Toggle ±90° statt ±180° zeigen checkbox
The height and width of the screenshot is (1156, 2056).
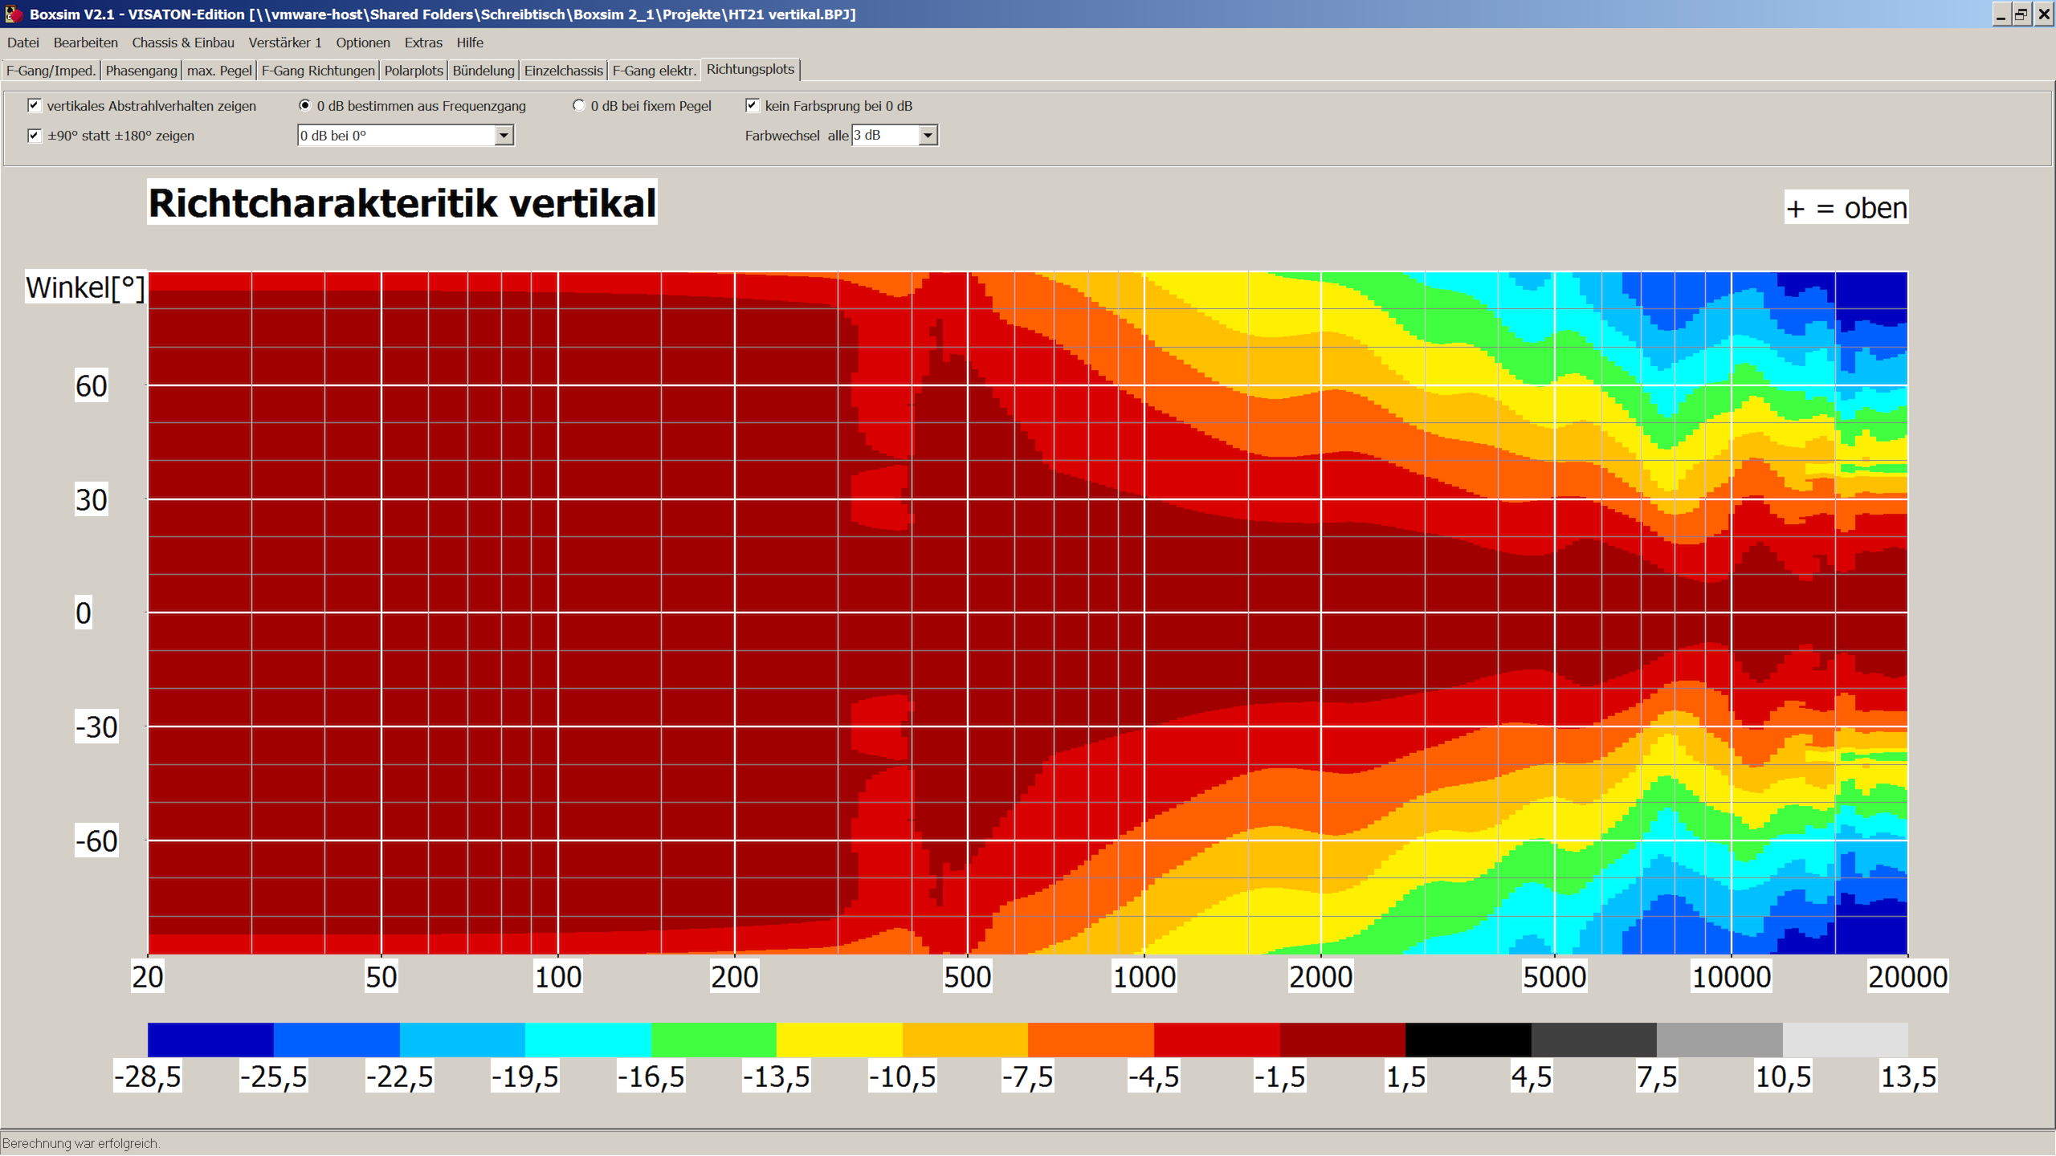coord(34,135)
